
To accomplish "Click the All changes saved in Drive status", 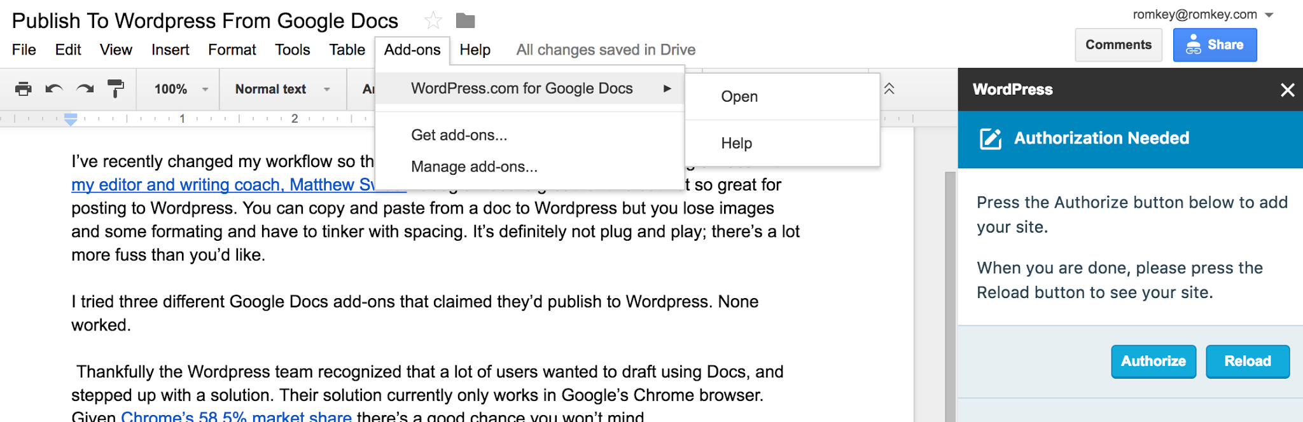I will tap(606, 50).
